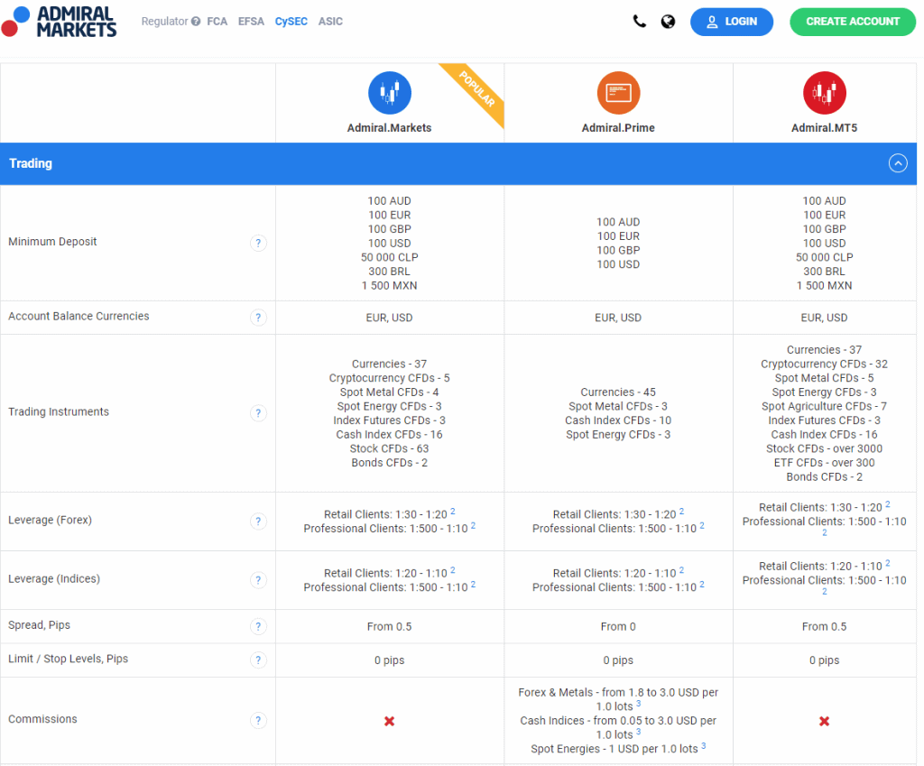The height and width of the screenshot is (766, 924).
Task: Click the LOGIN button
Action: [732, 22]
